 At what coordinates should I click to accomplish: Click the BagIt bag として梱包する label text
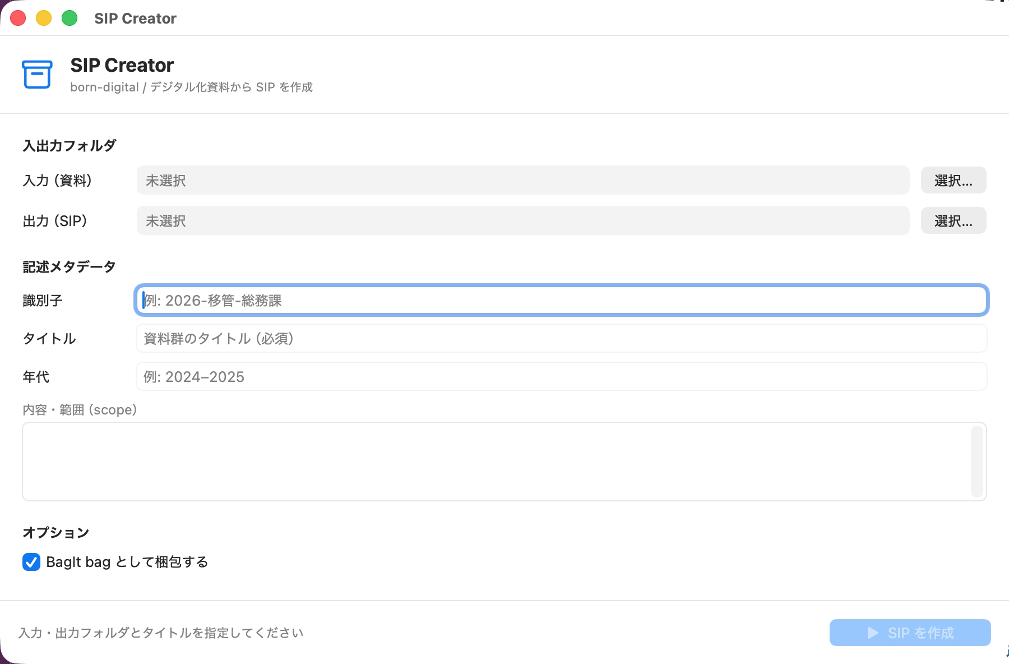127,562
